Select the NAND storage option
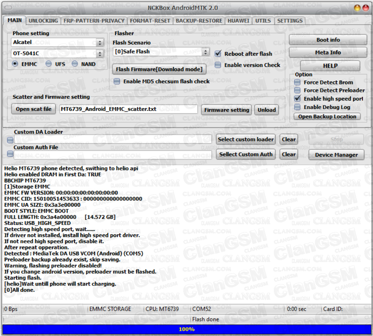Screen dimensions: 373x336 (x=75, y=64)
